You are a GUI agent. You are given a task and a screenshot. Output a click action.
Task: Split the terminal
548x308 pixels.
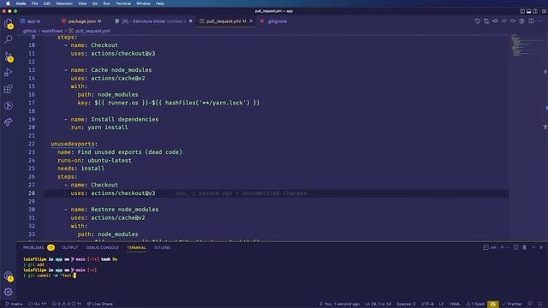pyautogui.click(x=516, y=247)
